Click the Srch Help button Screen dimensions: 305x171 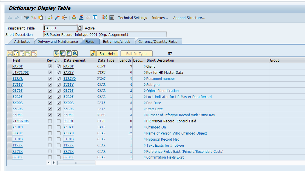point(107,53)
